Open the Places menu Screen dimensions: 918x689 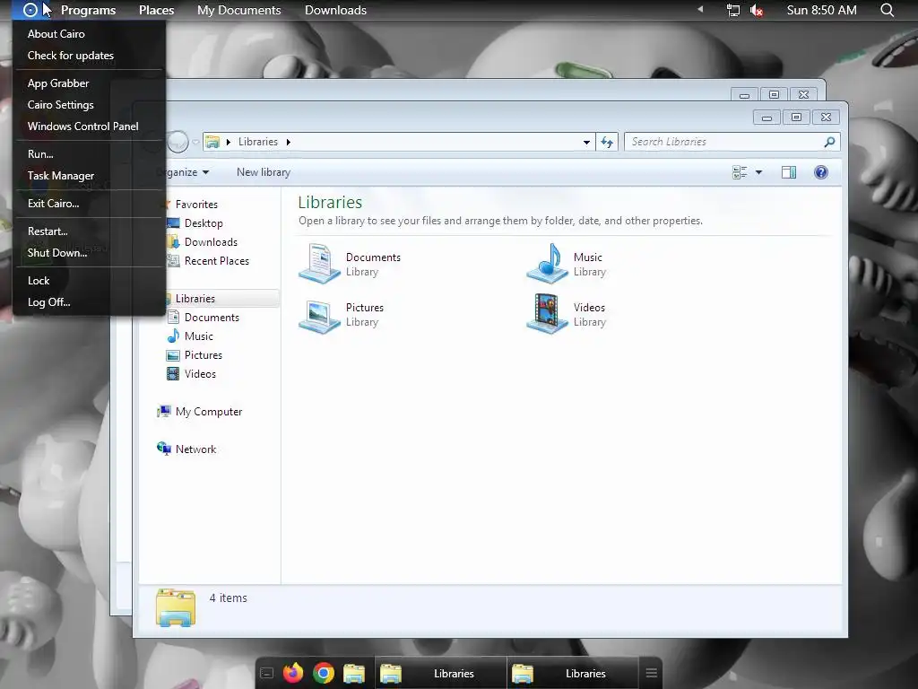click(156, 10)
